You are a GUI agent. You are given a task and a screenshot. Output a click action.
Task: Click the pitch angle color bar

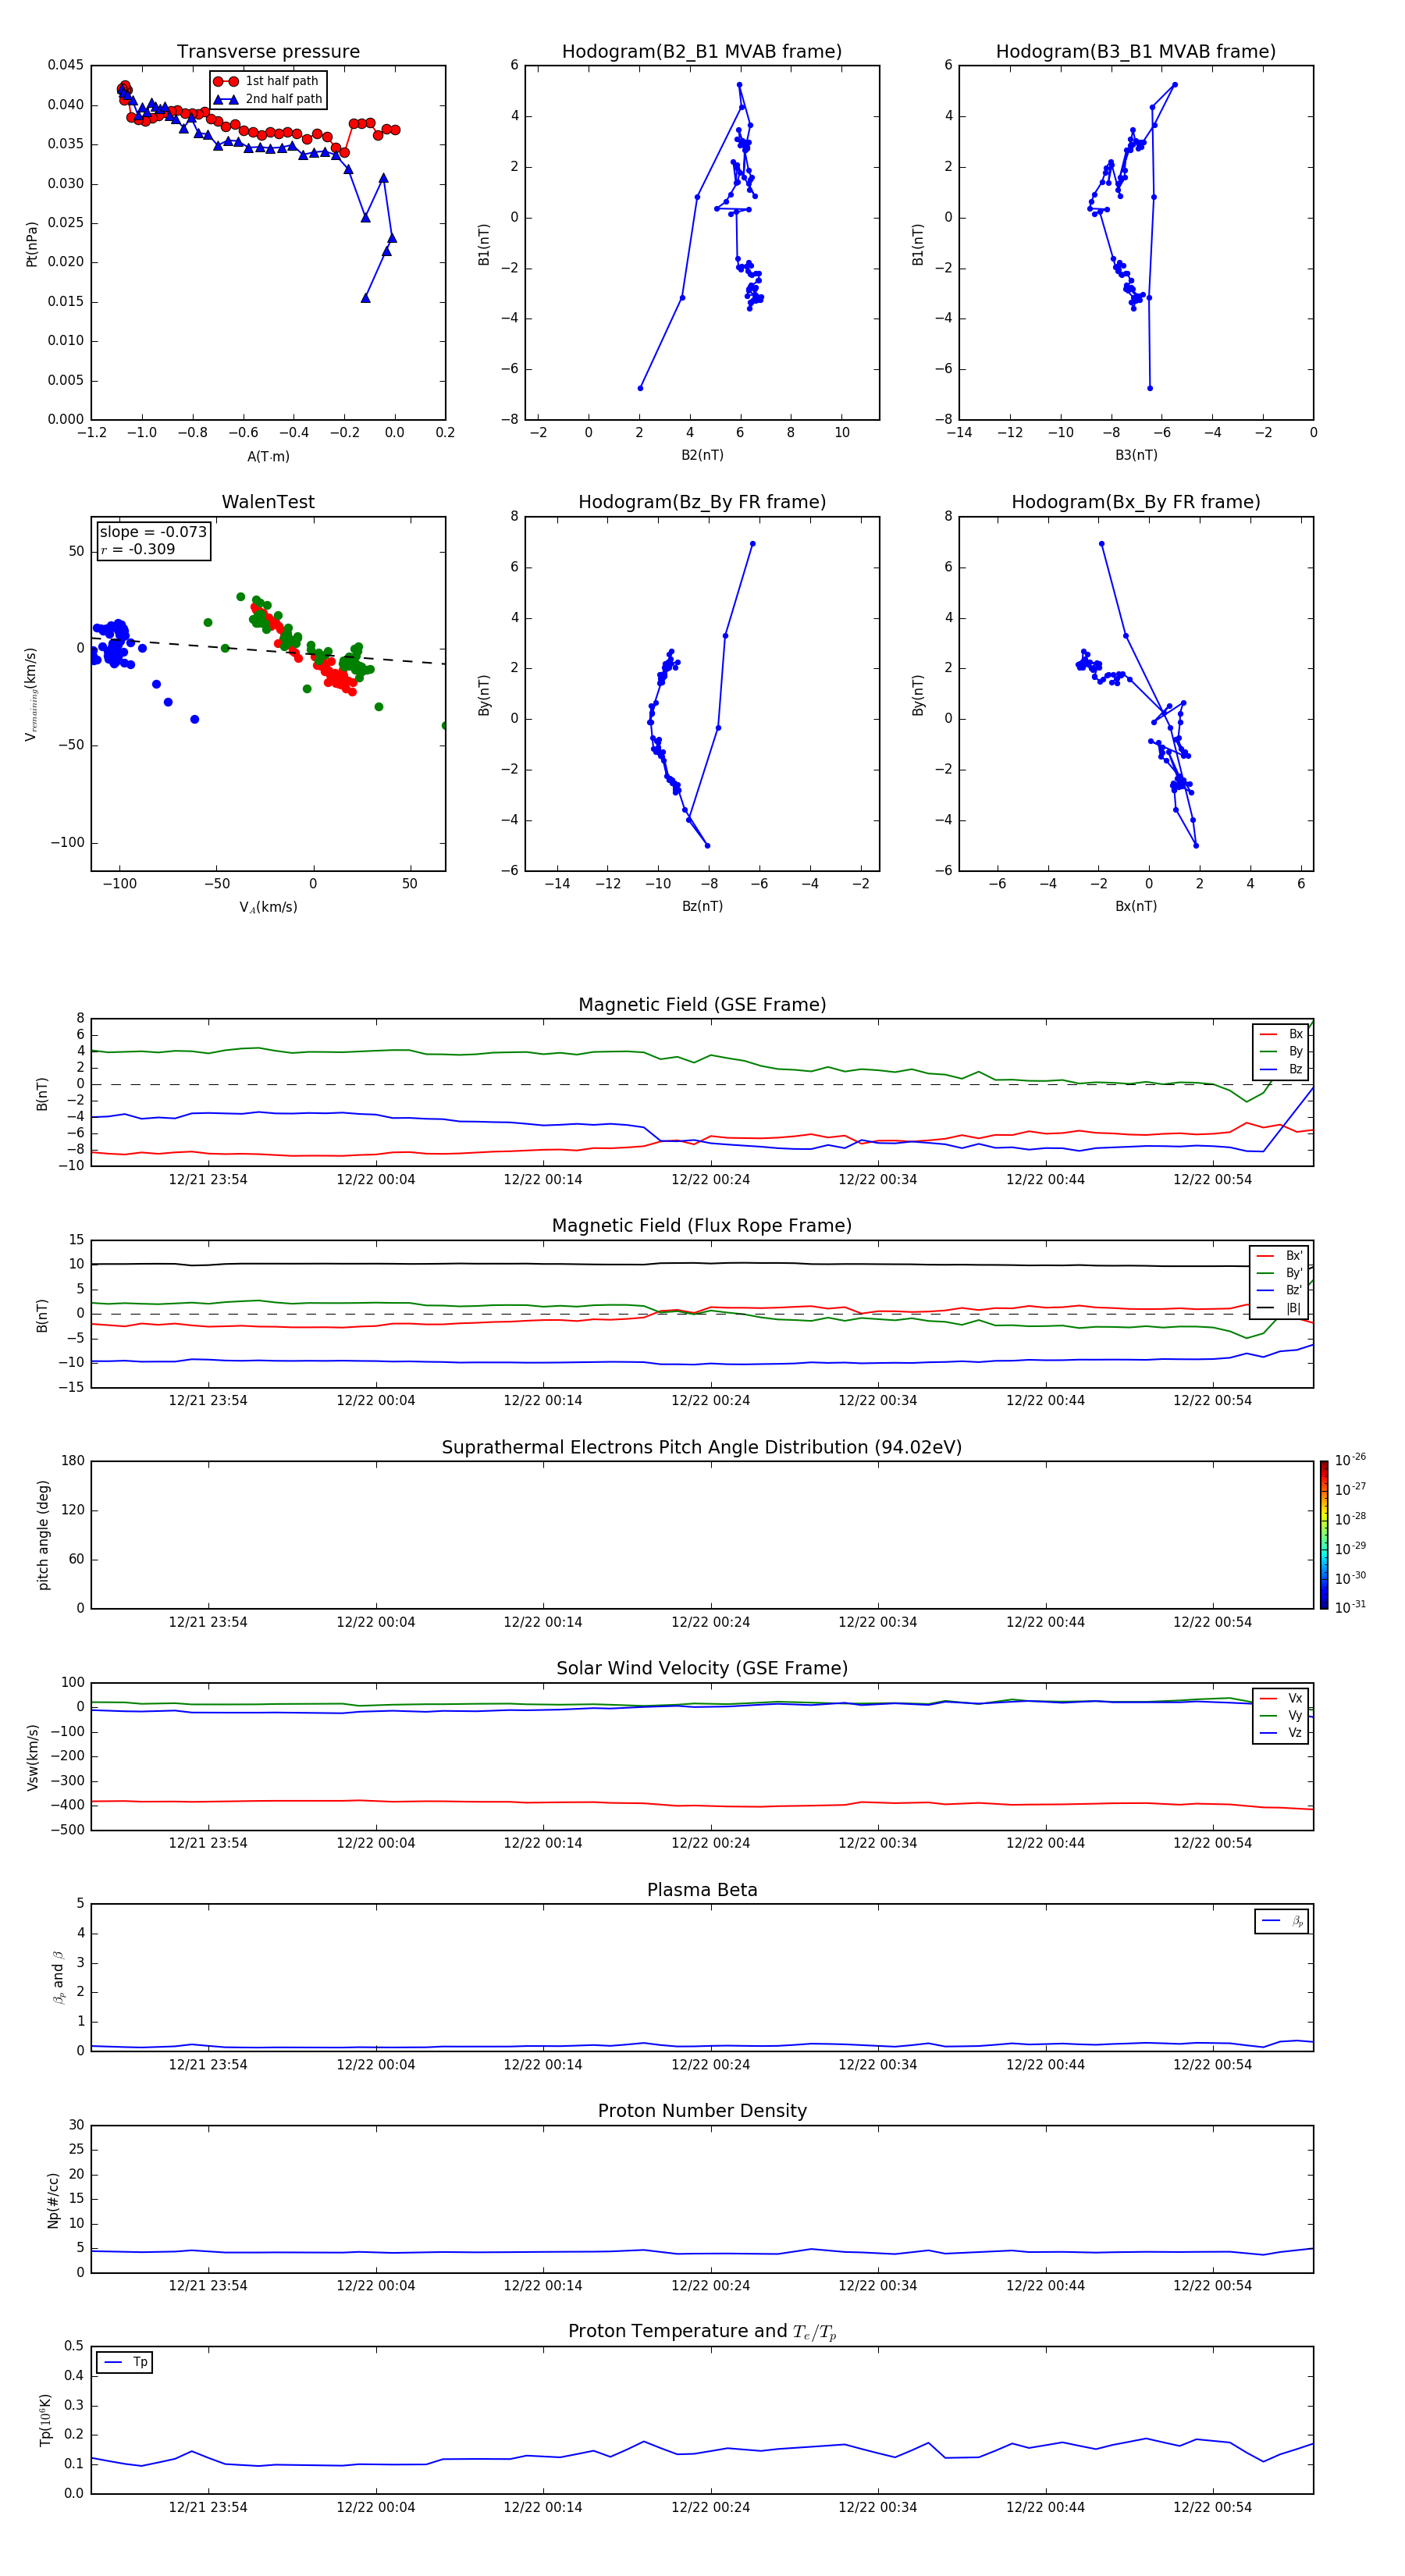pos(1324,1535)
